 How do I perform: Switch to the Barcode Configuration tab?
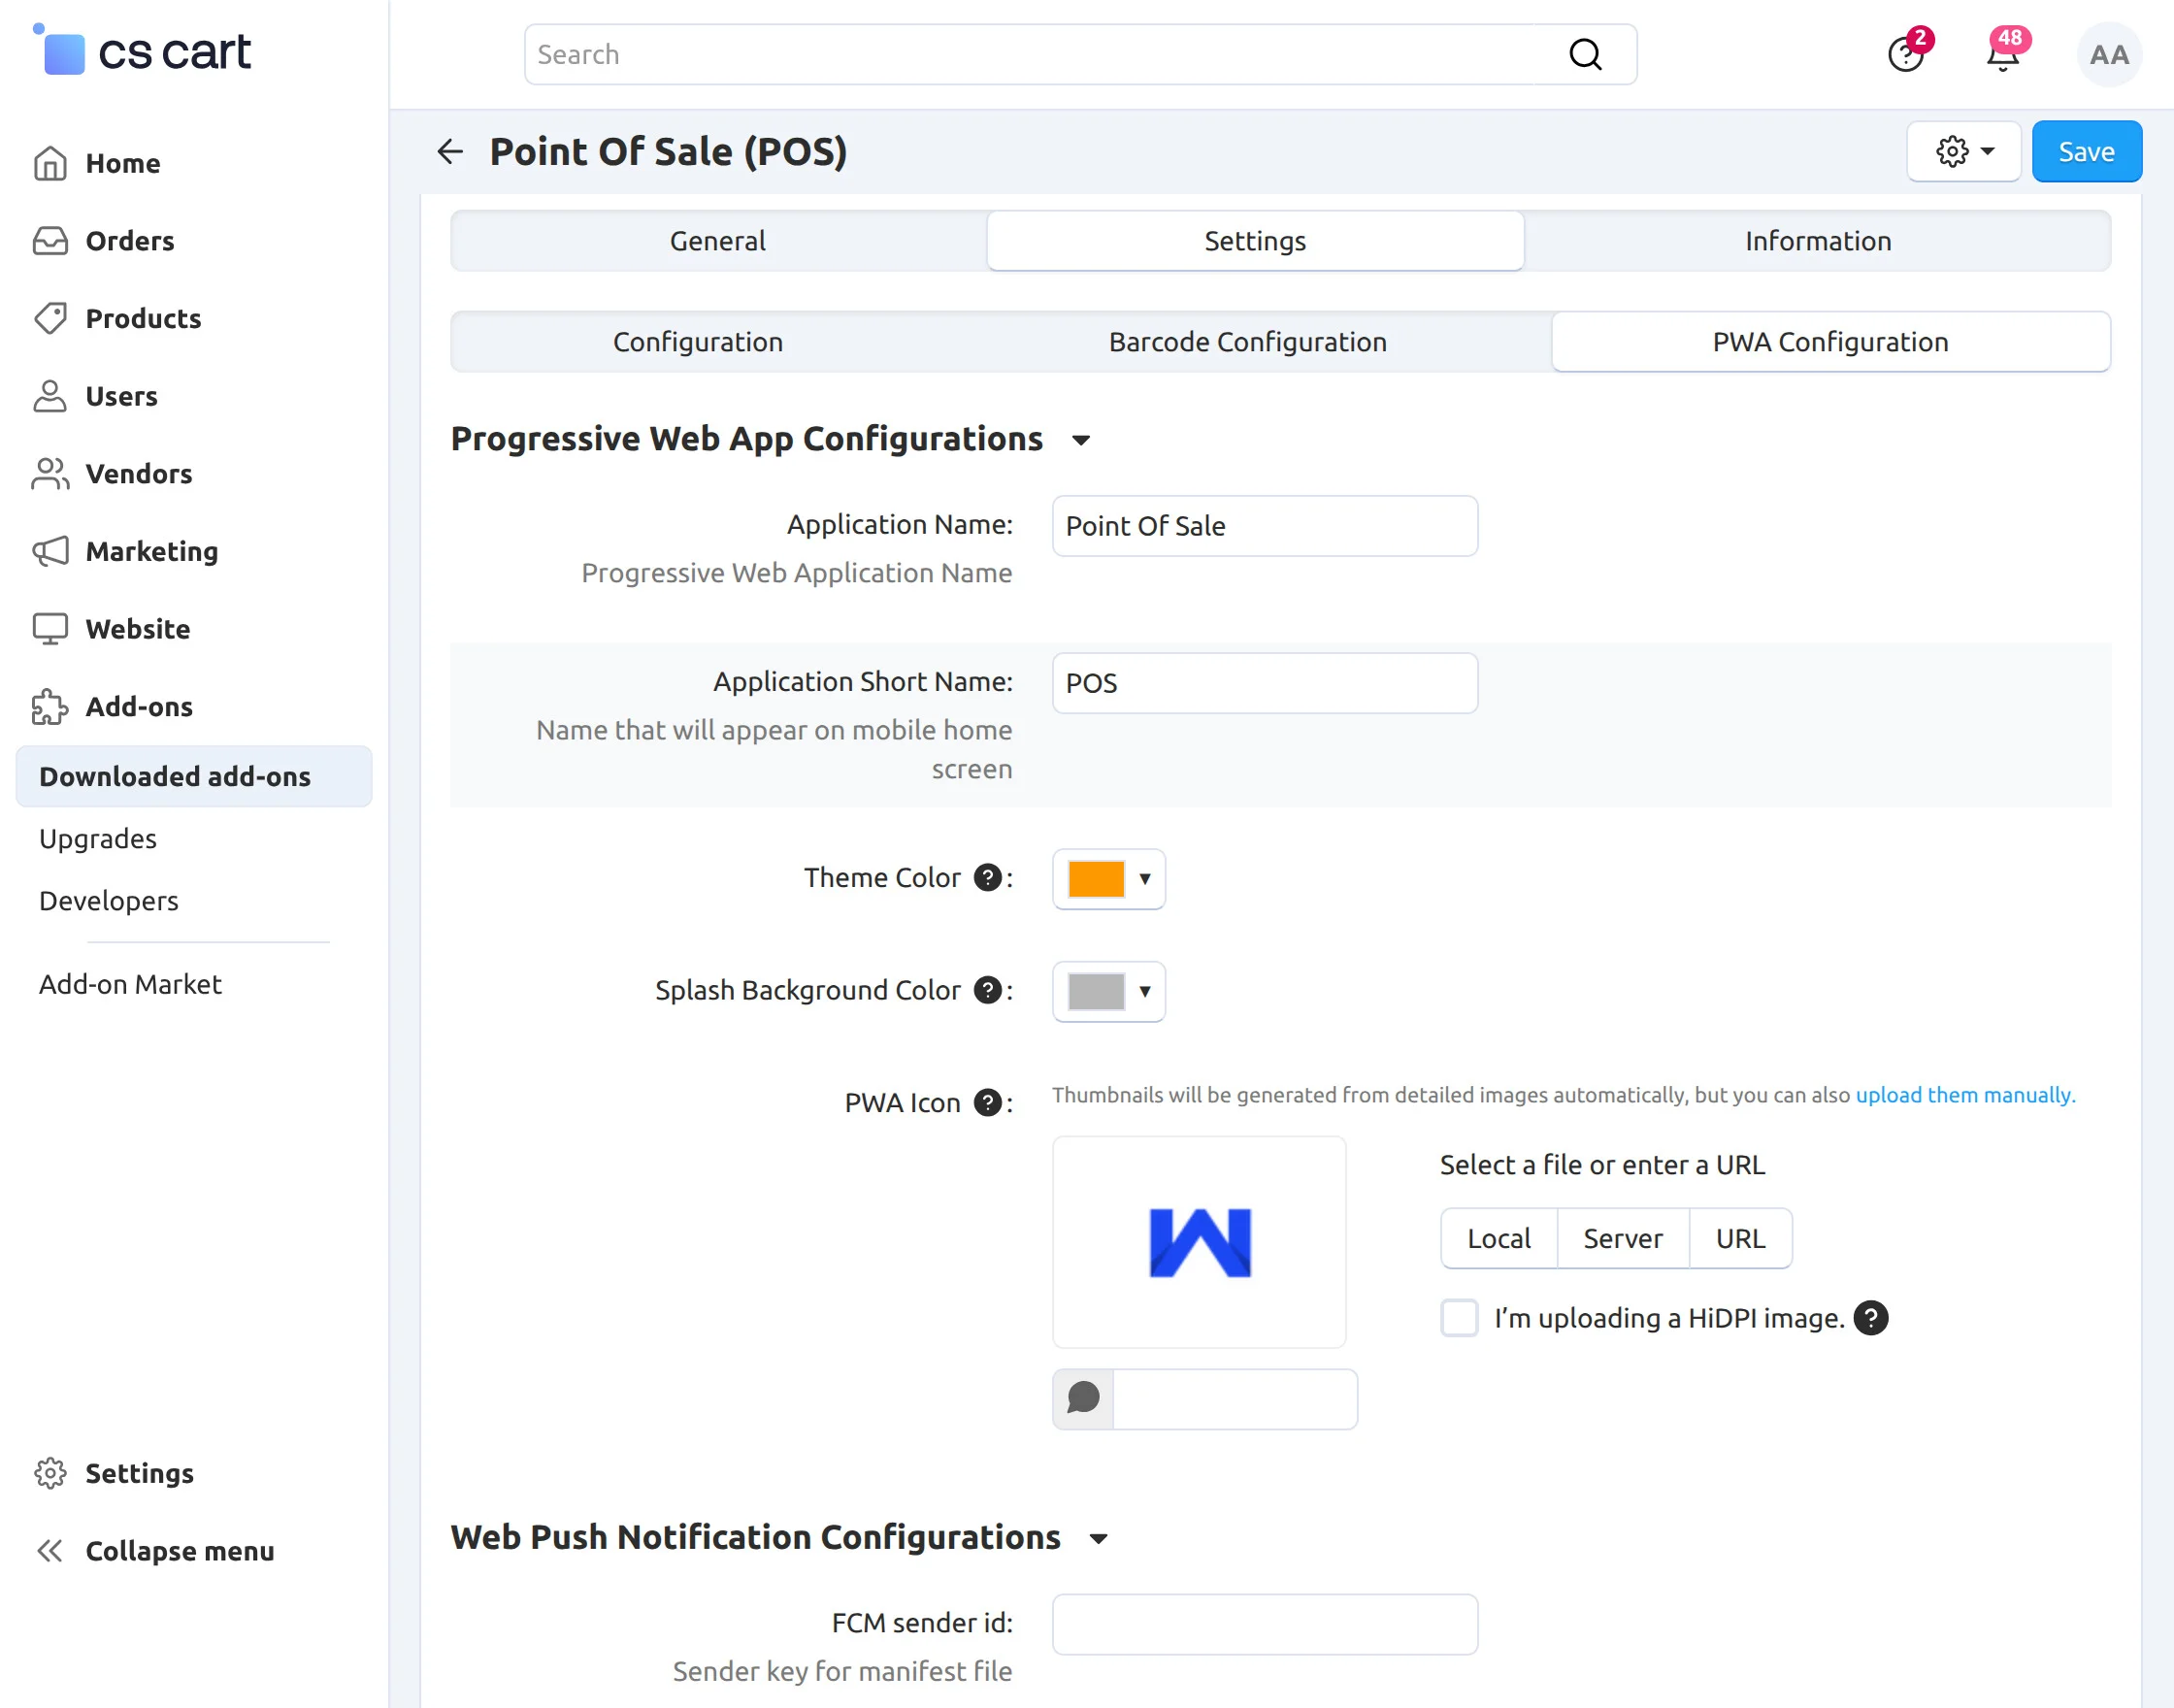pyautogui.click(x=1247, y=342)
